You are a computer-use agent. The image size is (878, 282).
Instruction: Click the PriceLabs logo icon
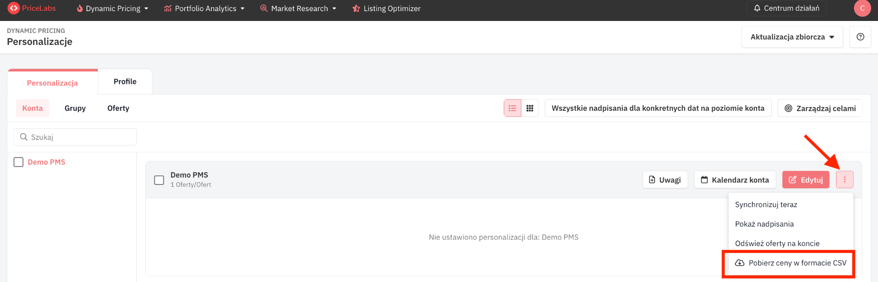tap(14, 8)
